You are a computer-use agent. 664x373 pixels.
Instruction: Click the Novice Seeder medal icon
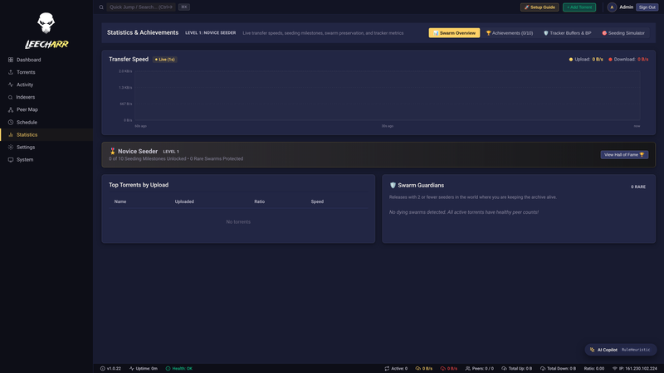click(x=112, y=151)
